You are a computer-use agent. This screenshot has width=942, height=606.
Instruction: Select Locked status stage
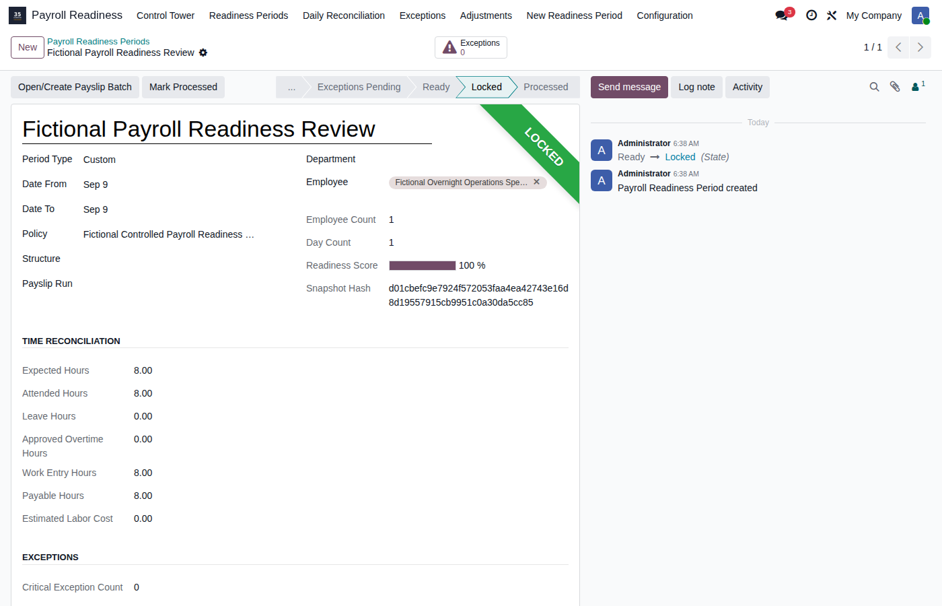tap(486, 87)
